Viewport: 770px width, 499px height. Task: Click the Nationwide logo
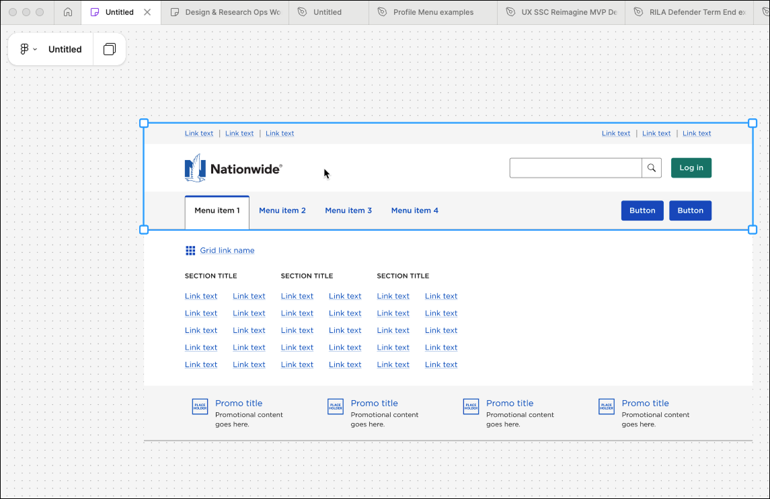[x=233, y=168]
